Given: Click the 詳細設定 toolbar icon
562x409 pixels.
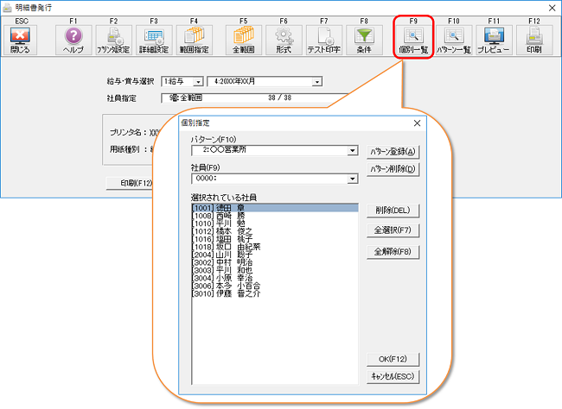Looking at the screenshot, I should [154, 39].
